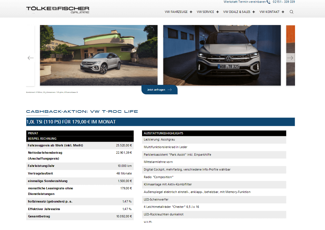Click the 1,0L TSI (110 PS) banner
This screenshot has width=325, height=230.
point(161,122)
